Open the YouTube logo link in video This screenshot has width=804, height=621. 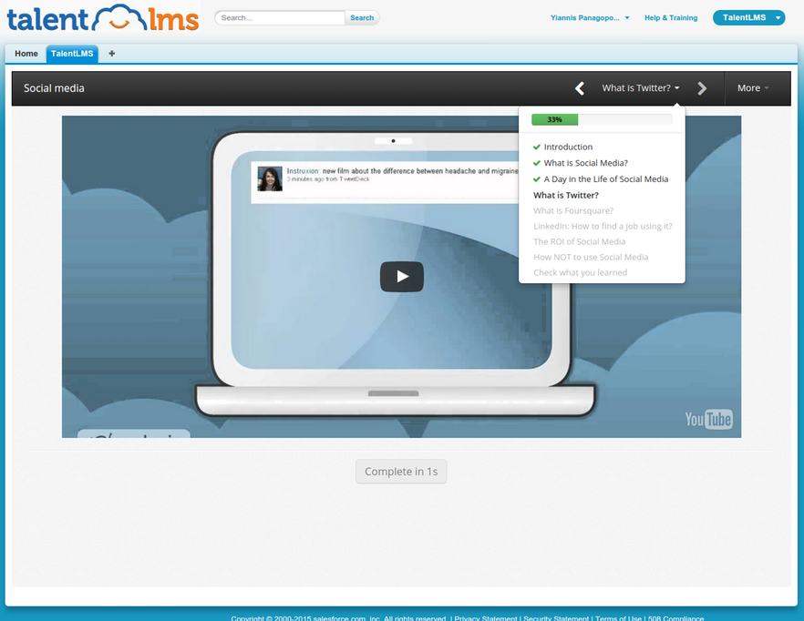click(708, 419)
